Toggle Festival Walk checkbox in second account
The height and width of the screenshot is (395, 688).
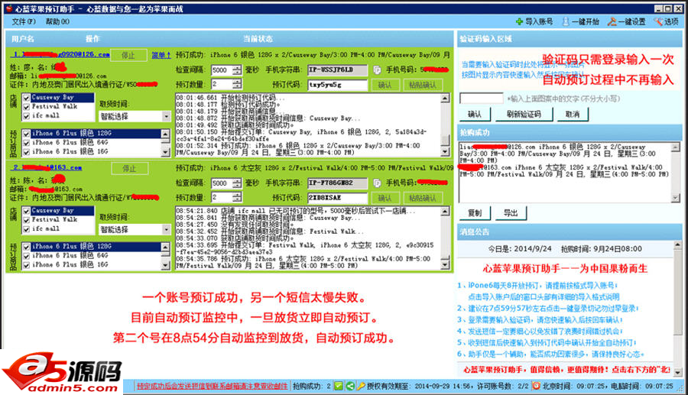pyautogui.click(x=27, y=219)
